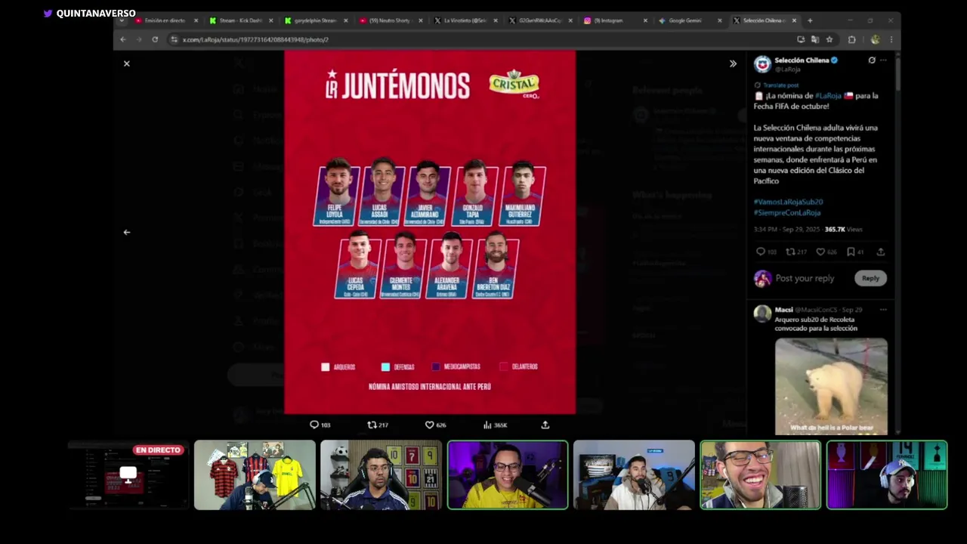This screenshot has height=544, width=967.
Task: Click browser back arrow
Action: [123, 39]
